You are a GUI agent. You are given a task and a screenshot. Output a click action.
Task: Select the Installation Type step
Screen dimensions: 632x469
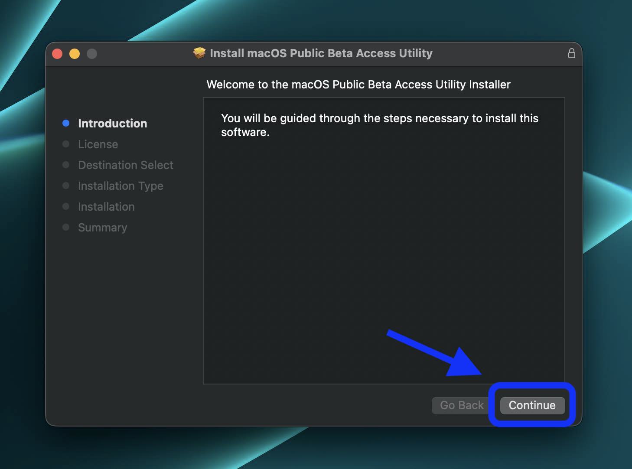click(x=121, y=186)
